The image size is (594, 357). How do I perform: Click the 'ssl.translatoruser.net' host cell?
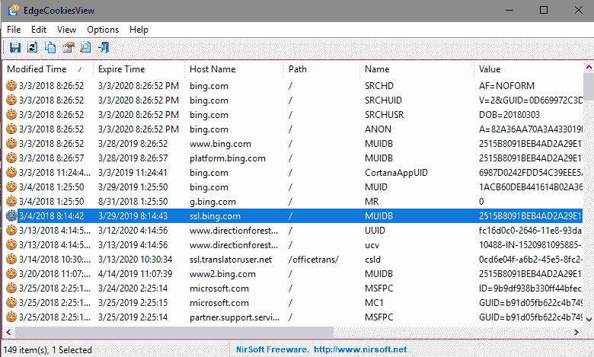click(x=231, y=260)
